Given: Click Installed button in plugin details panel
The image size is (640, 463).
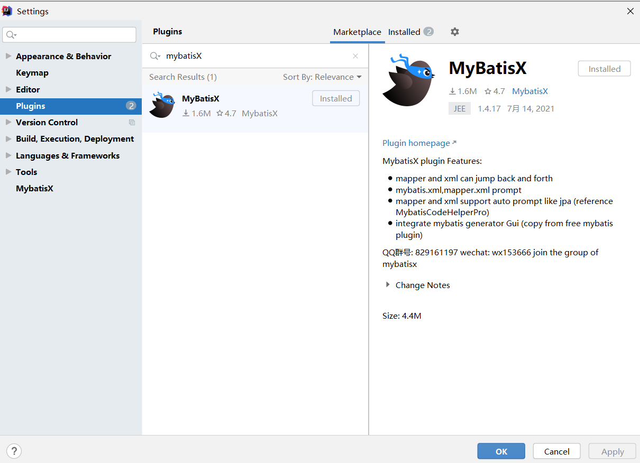Looking at the screenshot, I should coord(604,69).
